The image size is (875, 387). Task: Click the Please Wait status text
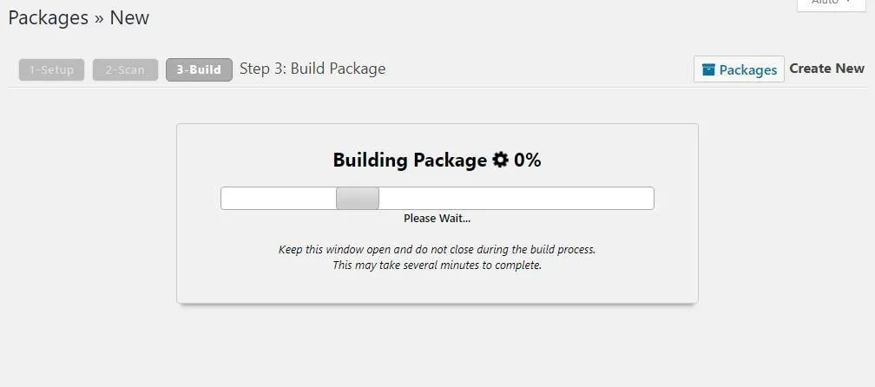(437, 218)
